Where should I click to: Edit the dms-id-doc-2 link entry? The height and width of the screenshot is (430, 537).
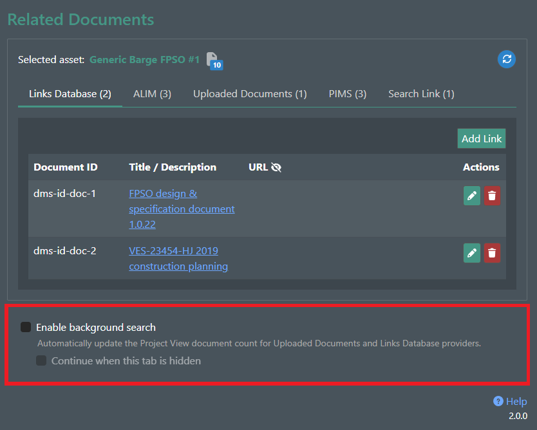click(471, 253)
